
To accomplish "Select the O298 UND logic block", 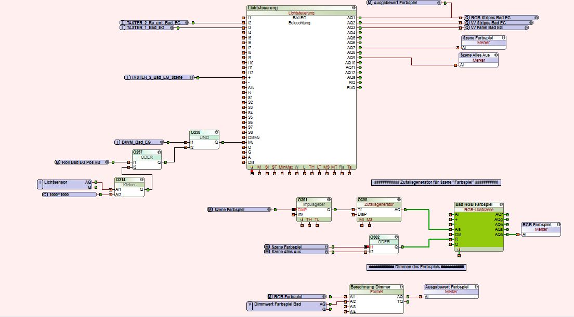I will point(204,140).
